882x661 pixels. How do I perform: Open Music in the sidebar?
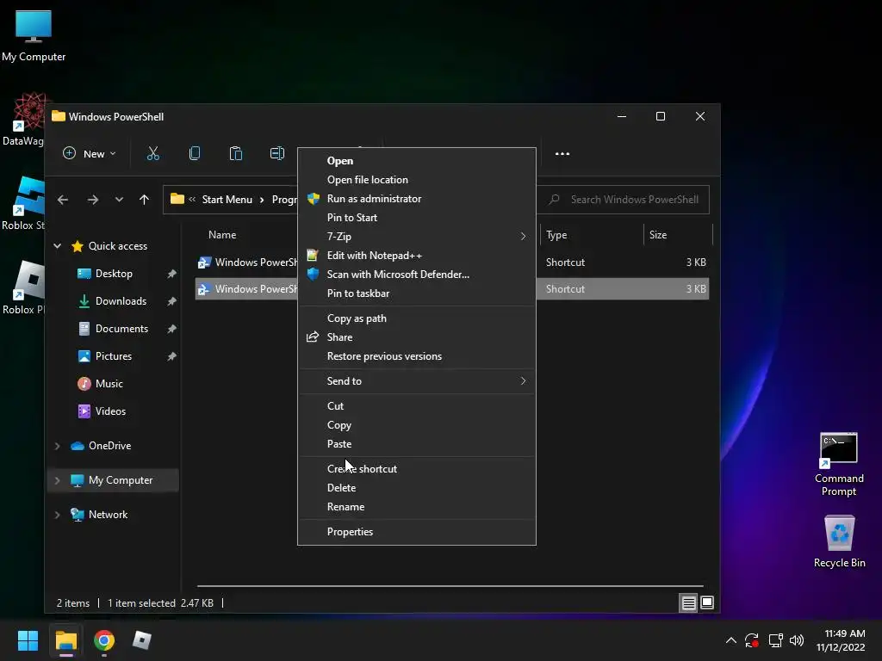click(x=109, y=384)
